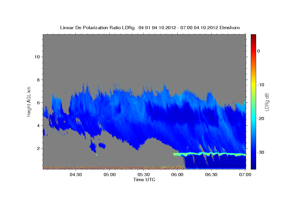Click the 'LDRg dB' colorbar title
The width and height of the screenshot is (304, 203).
tap(267, 102)
